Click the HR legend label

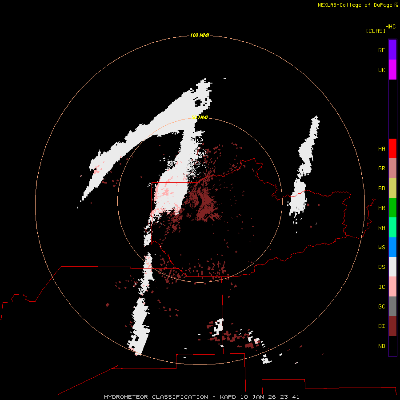click(381, 208)
